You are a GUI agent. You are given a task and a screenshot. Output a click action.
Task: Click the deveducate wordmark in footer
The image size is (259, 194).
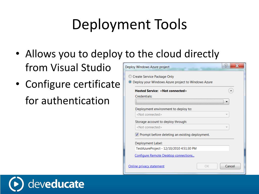coord(56,184)
